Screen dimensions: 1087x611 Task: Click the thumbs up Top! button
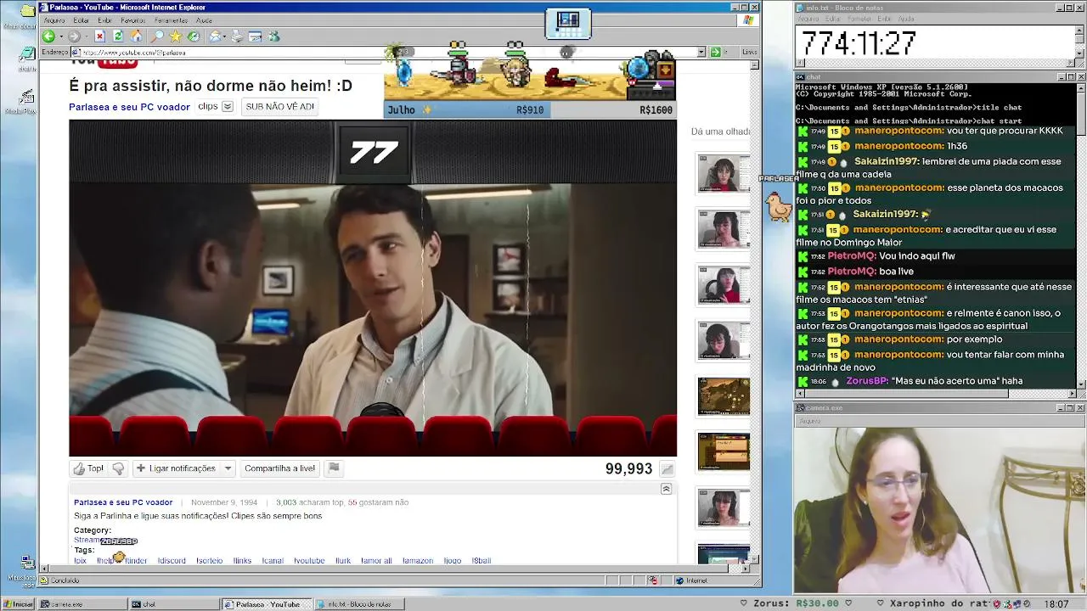click(x=88, y=468)
